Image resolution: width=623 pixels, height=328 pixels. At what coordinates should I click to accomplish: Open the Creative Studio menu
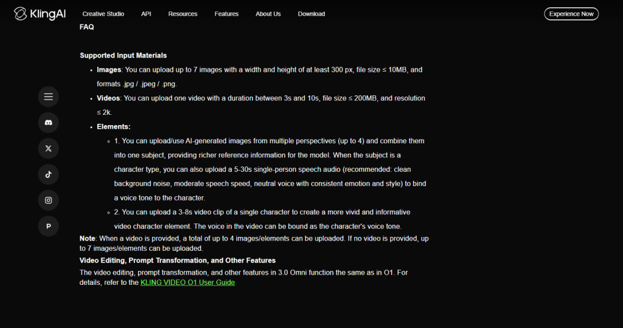click(x=103, y=14)
